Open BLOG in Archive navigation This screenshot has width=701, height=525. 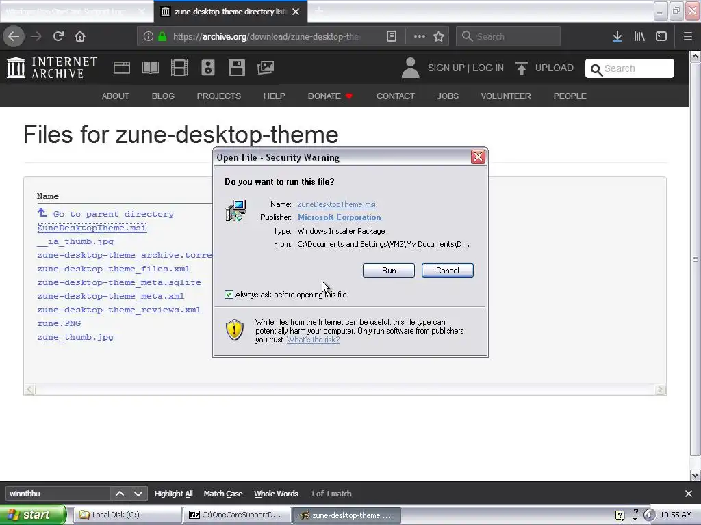(x=163, y=96)
